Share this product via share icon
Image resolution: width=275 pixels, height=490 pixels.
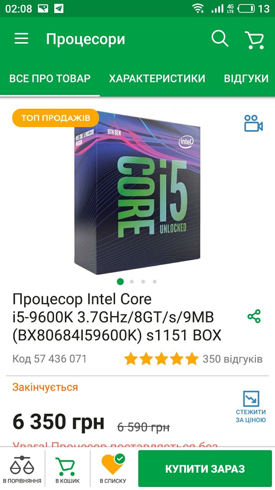coord(254,317)
